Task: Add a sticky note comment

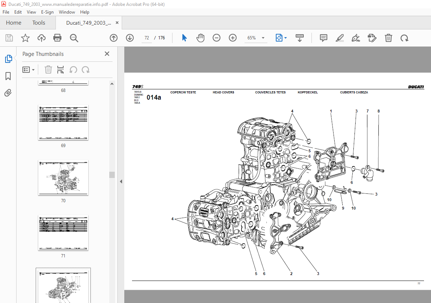Action: (x=324, y=38)
